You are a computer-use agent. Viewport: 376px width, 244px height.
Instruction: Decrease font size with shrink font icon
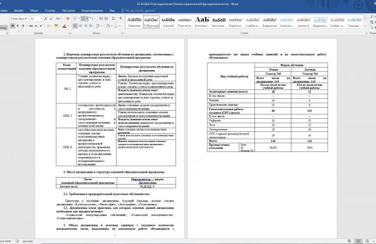click(x=51, y=18)
